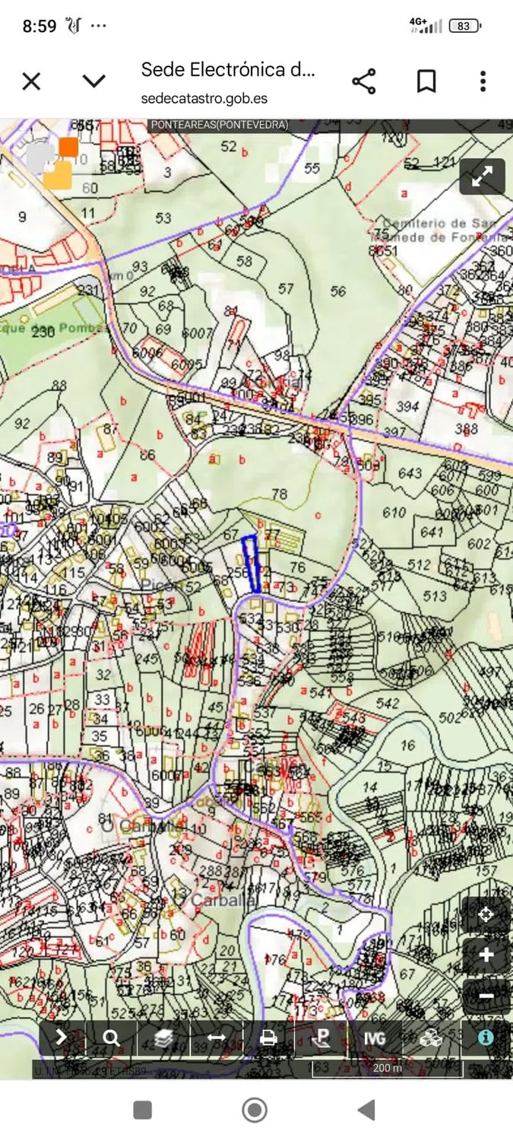Tap the sedecatastro.gob.es address text
The image size is (513, 1141).
click(204, 98)
